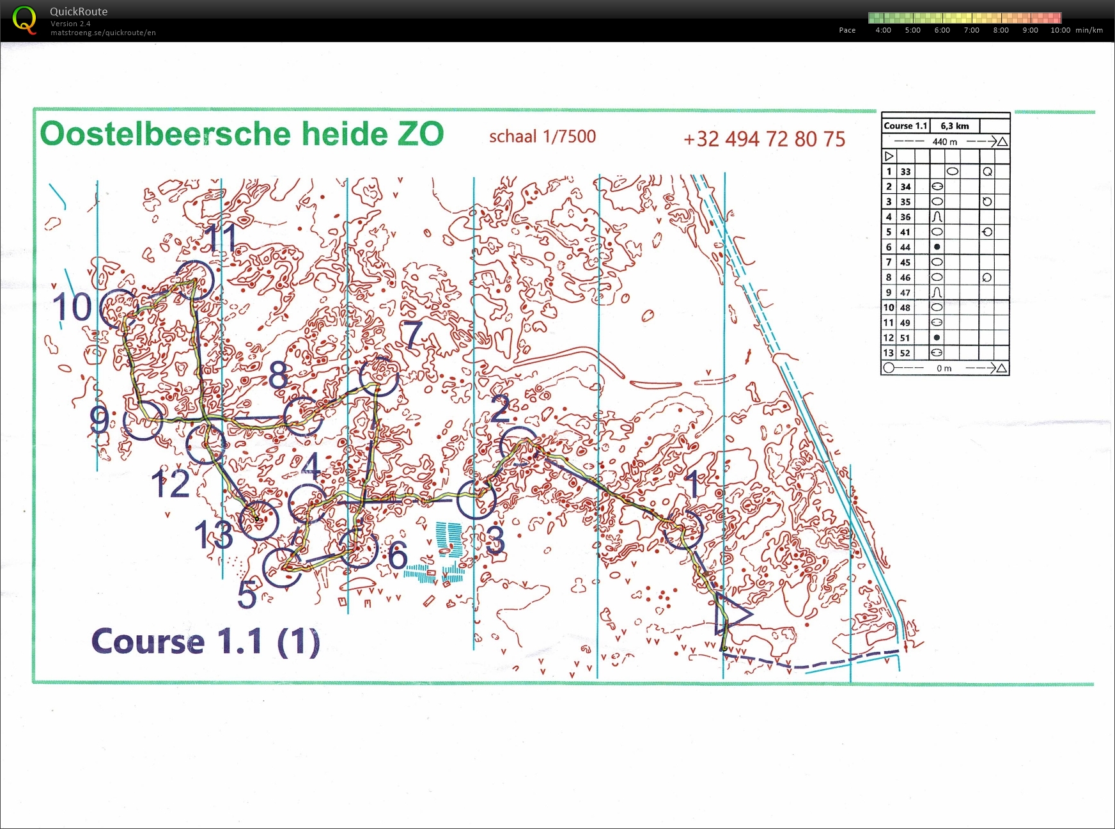Click the schaal 1/7500 scale label
Image resolution: width=1115 pixels, height=829 pixels.
click(x=542, y=136)
